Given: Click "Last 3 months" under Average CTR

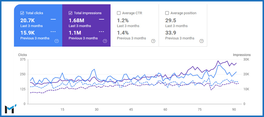Looking at the screenshot, I should click(128, 26).
